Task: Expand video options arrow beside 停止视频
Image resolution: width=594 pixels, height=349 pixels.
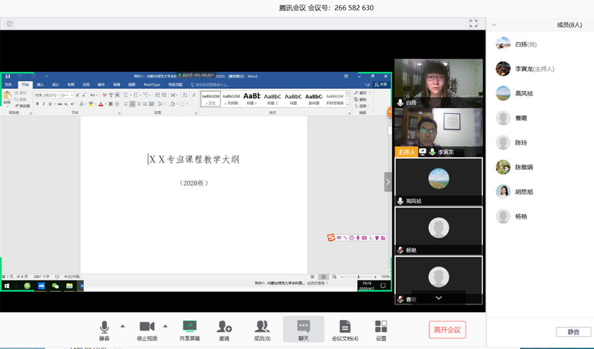Action: pyautogui.click(x=165, y=326)
